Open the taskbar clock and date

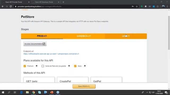pos(159,92)
